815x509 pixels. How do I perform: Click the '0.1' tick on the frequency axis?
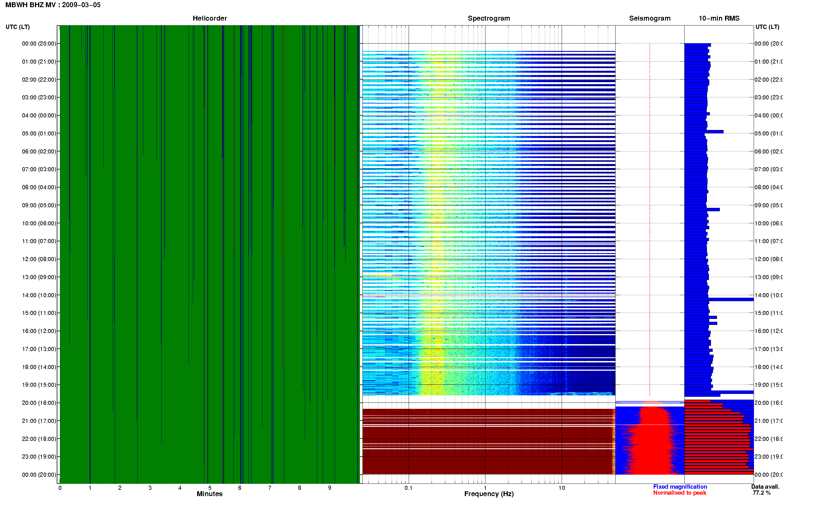[x=408, y=488]
